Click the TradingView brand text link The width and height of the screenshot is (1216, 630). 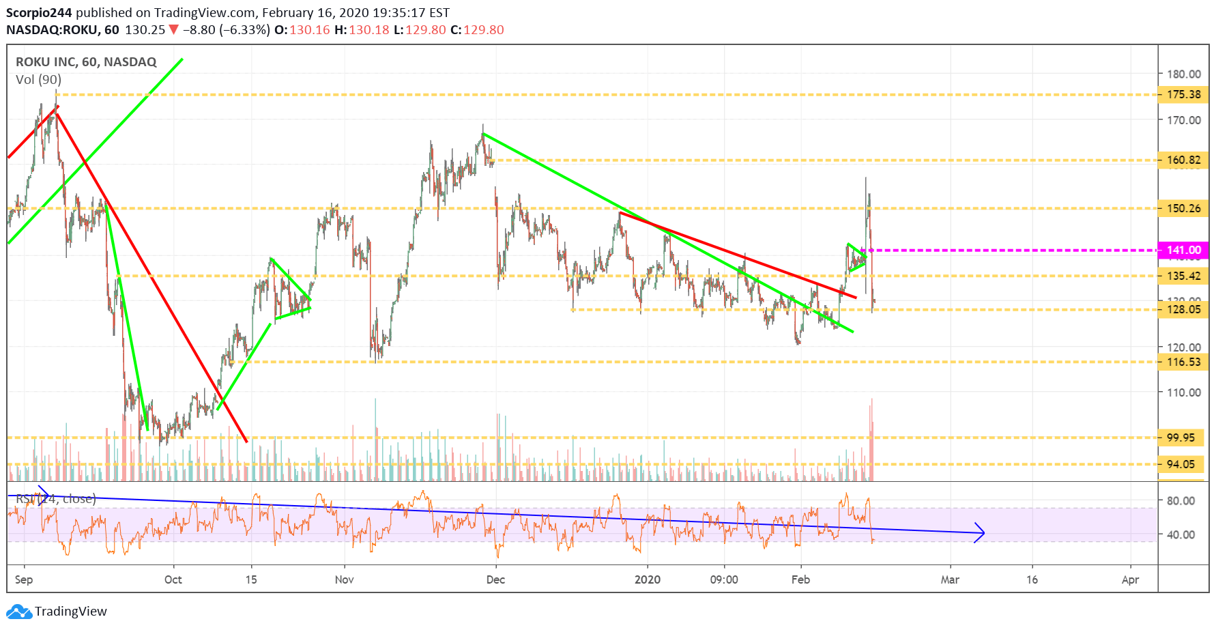tap(71, 611)
